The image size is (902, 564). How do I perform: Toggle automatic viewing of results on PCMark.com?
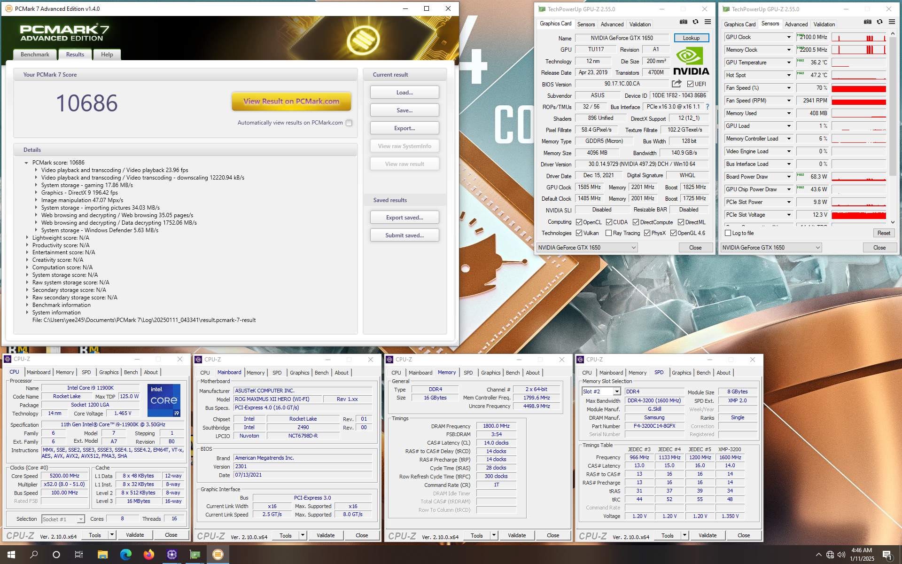click(349, 123)
